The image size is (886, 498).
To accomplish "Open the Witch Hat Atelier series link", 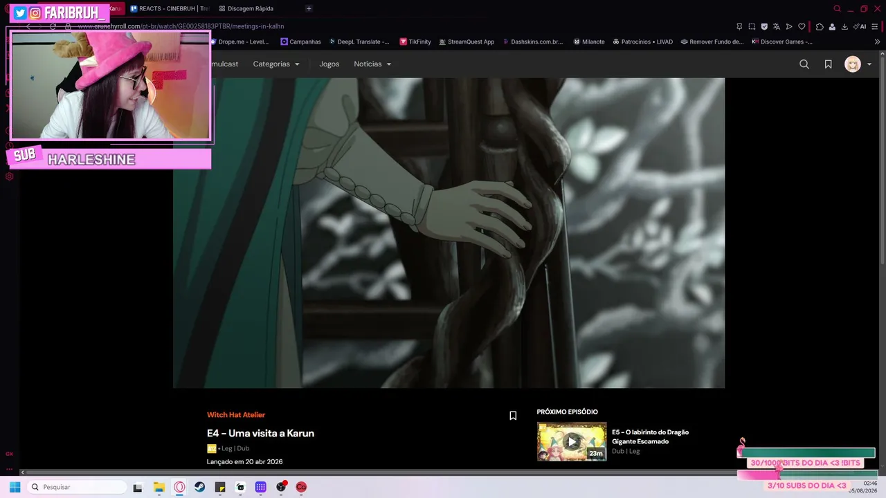I will [x=236, y=415].
